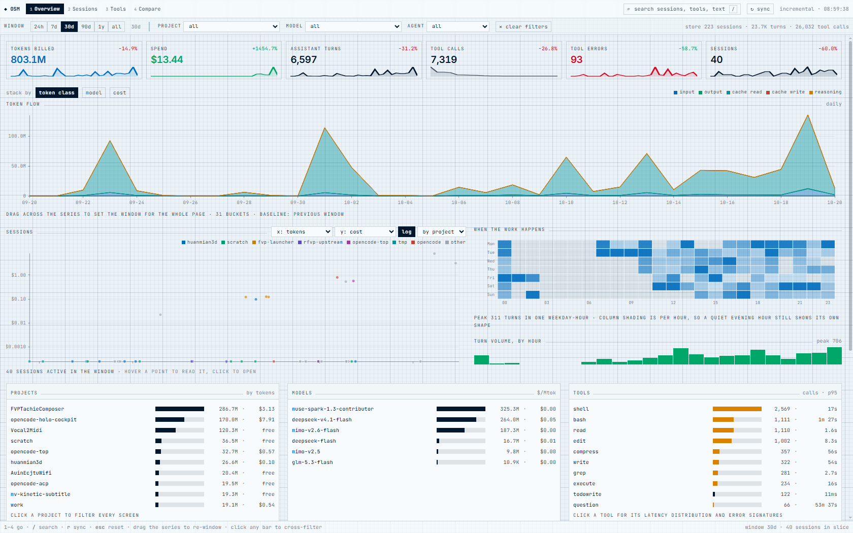Switch to the Sessions tab
The width and height of the screenshot is (853, 533).
click(x=83, y=9)
